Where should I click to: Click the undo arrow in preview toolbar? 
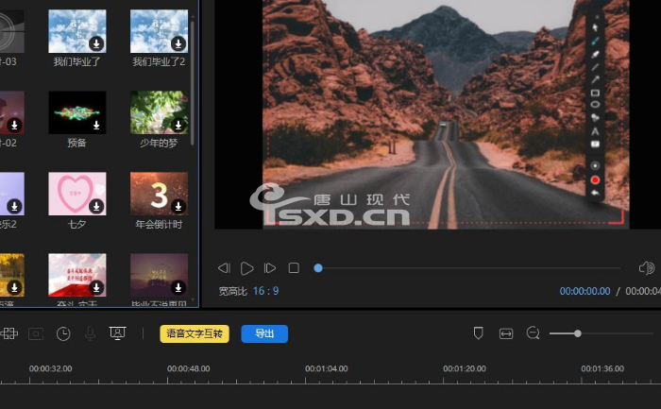click(595, 193)
